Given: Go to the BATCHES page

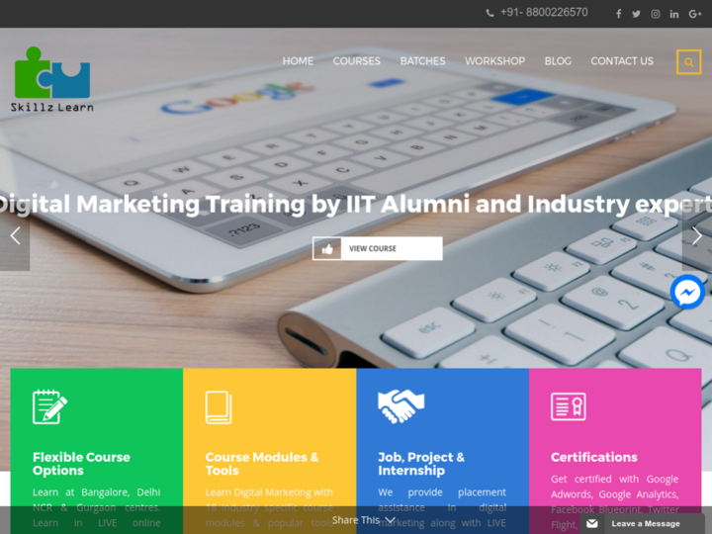Looking at the screenshot, I should [x=422, y=61].
